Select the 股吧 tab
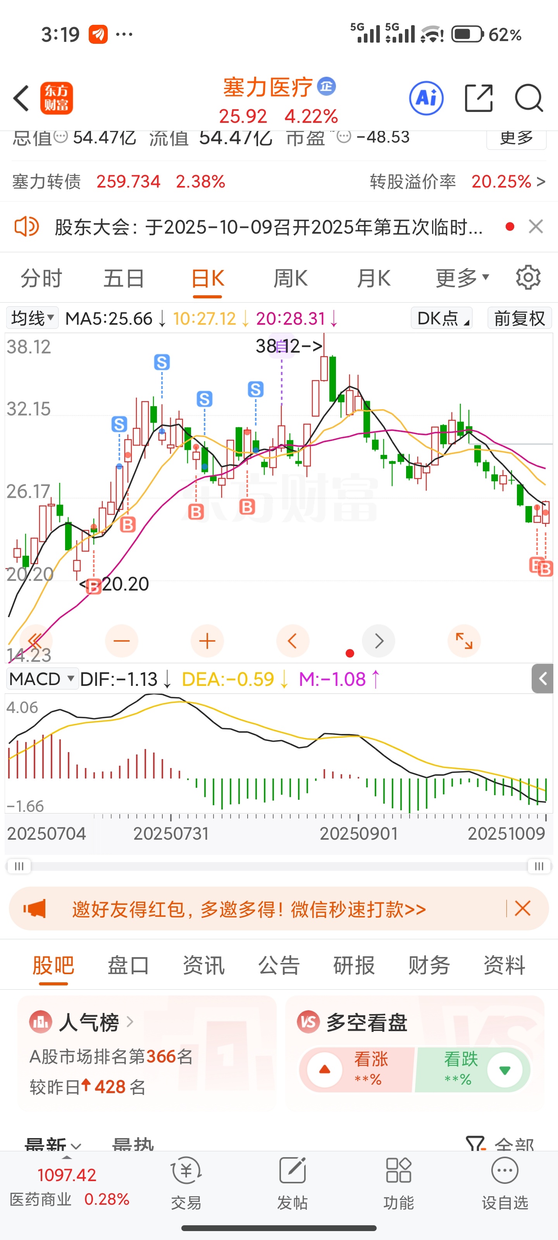Image resolution: width=558 pixels, height=1240 pixels. click(53, 965)
